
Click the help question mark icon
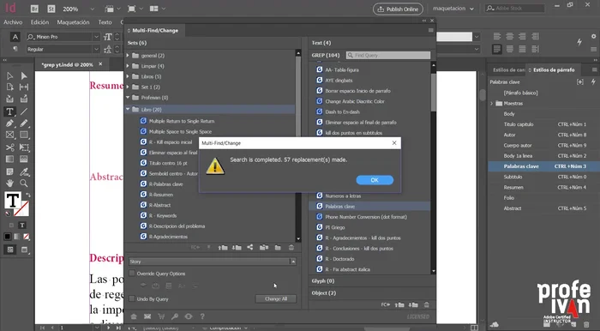pos(202,316)
